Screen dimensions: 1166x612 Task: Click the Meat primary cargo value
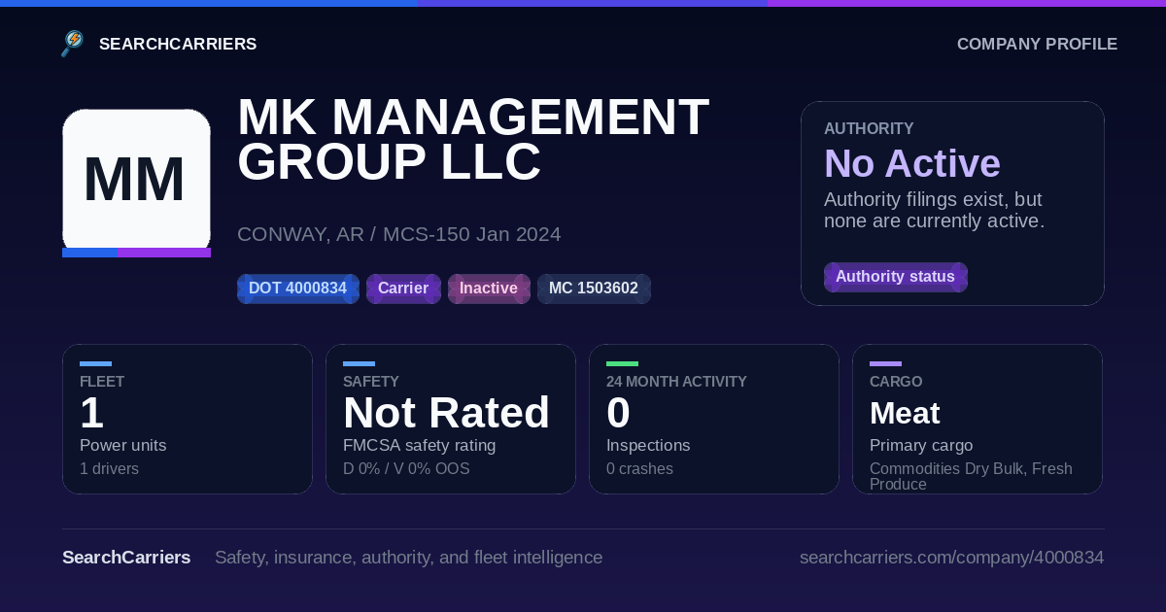(905, 414)
